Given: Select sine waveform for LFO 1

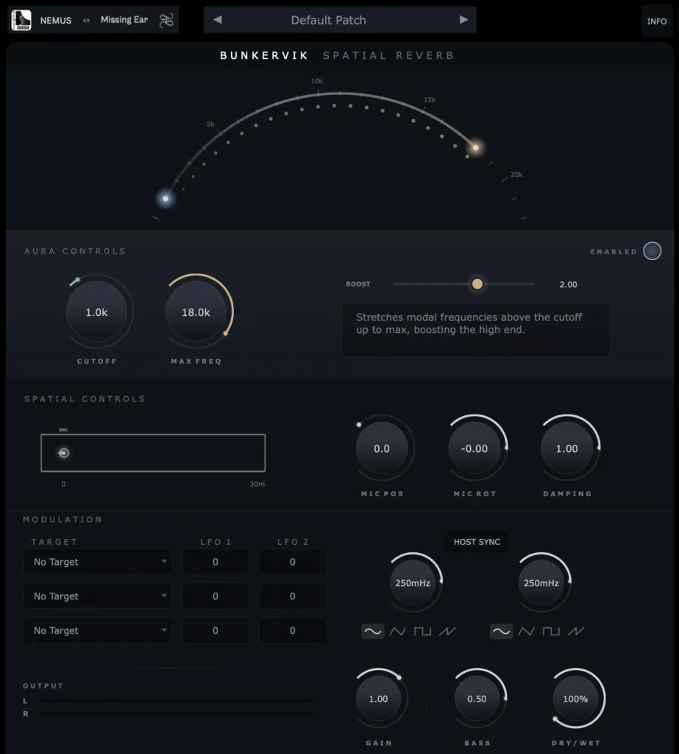Looking at the screenshot, I should [x=373, y=631].
